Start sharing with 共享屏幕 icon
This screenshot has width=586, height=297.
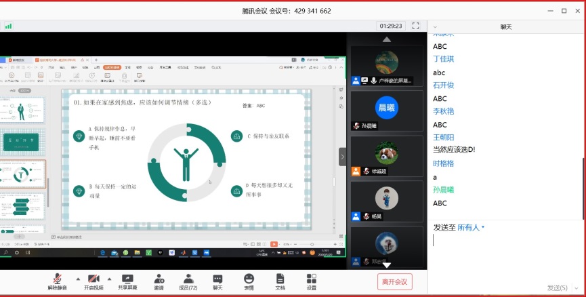tap(127, 281)
